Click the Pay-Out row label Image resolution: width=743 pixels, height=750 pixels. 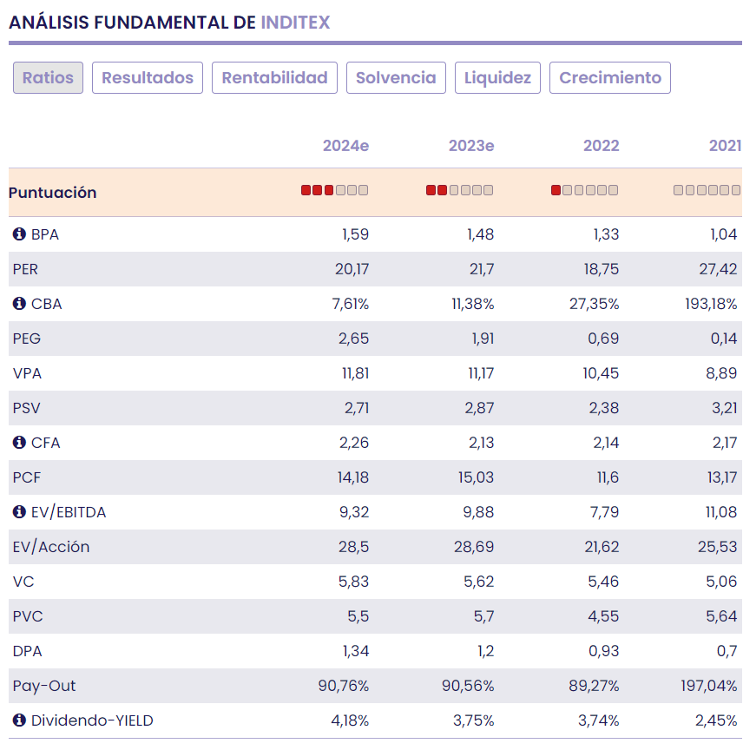pyautogui.click(x=44, y=686)
